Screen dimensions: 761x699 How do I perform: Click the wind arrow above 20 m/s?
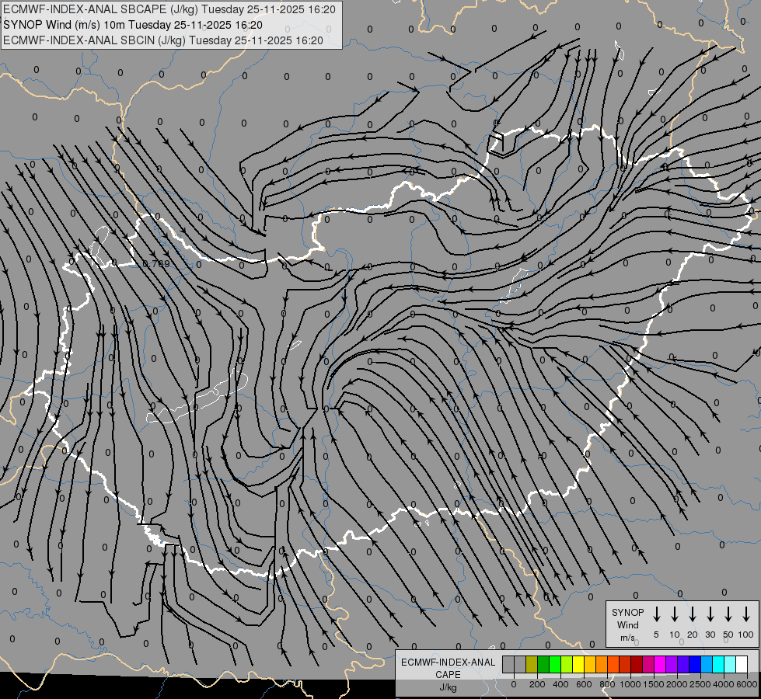click(x=693, y=614)
